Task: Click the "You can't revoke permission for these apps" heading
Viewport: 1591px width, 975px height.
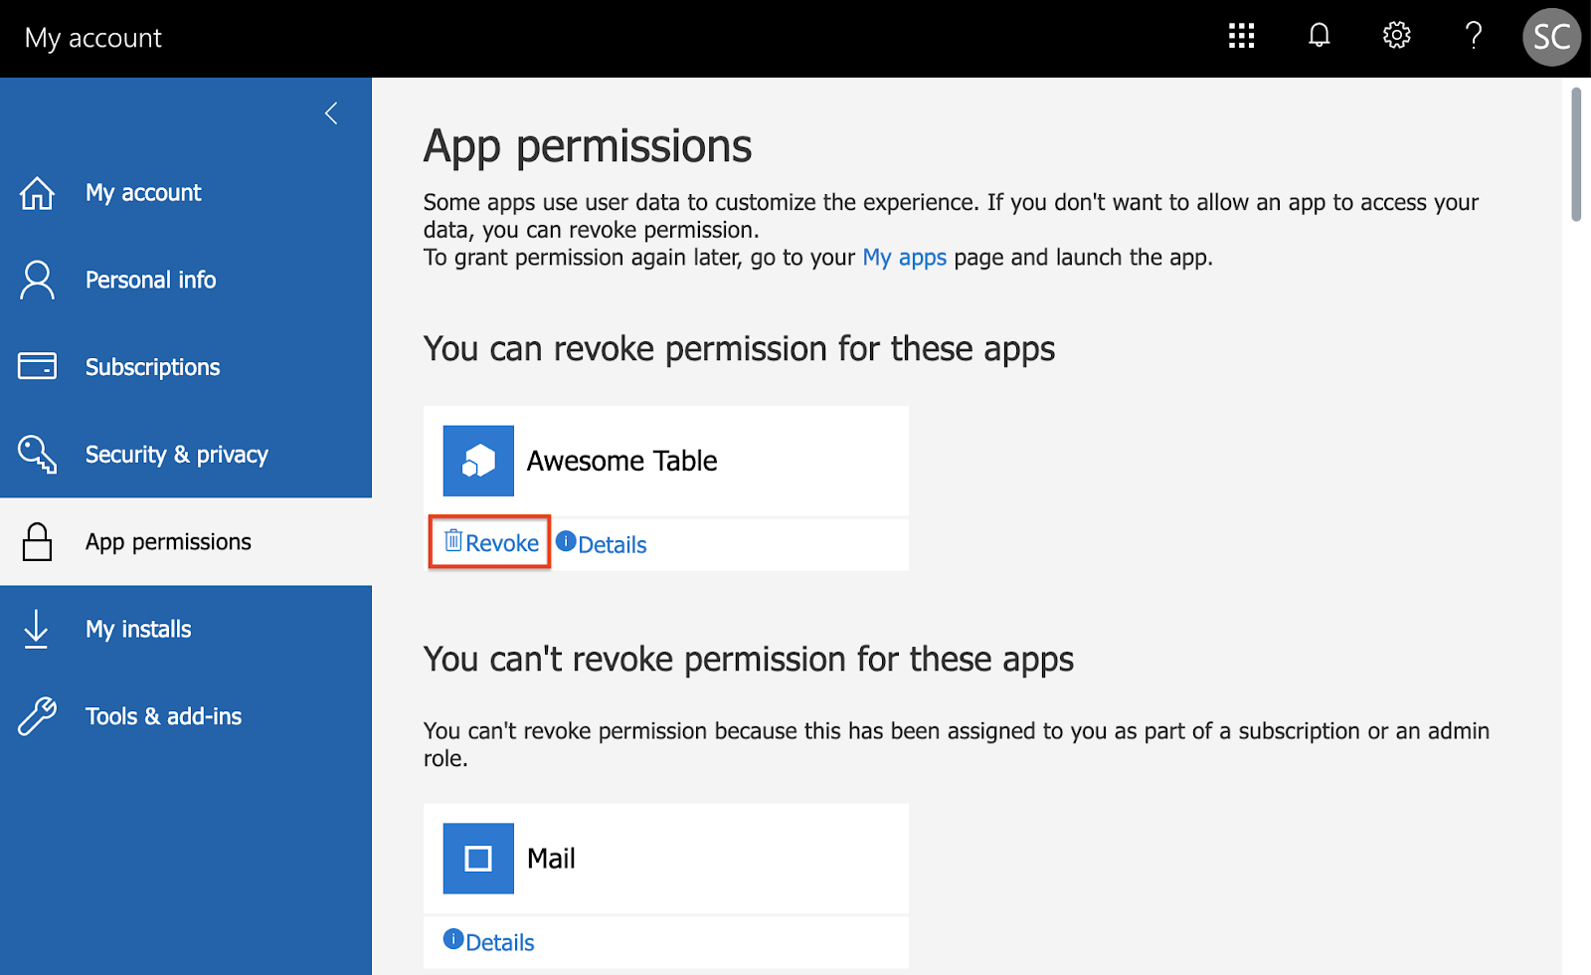Action: click(749, 660)
